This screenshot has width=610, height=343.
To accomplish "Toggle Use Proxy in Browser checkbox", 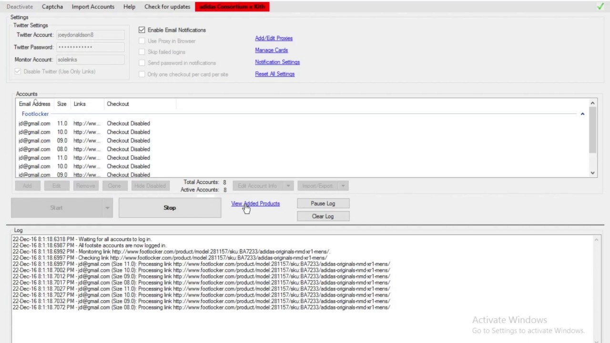I will [142, 41].
